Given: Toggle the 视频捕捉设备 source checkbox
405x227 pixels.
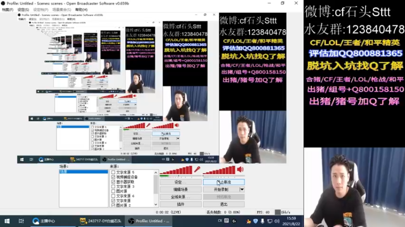Looking at the screenshot, I should click(x=113, y=177).
